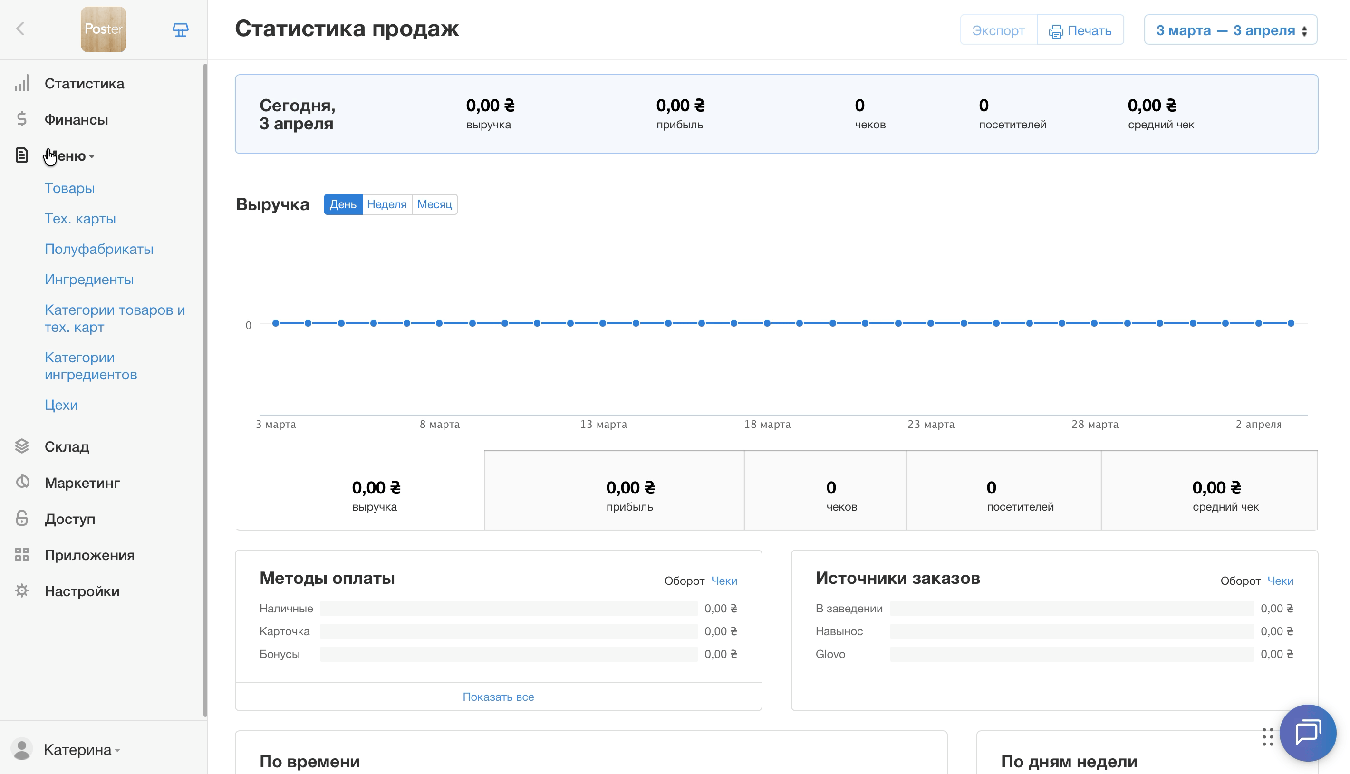This screenshot has height=774, width=1350.
Task: Expand the Катерина user menu
Action: tap(77, 750)
